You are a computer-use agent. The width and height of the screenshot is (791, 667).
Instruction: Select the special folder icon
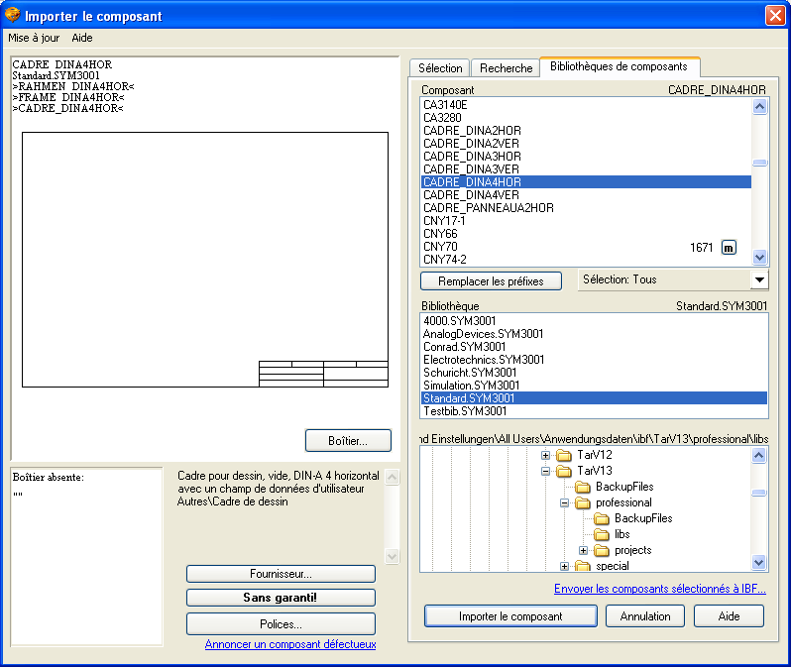(583, 566)
